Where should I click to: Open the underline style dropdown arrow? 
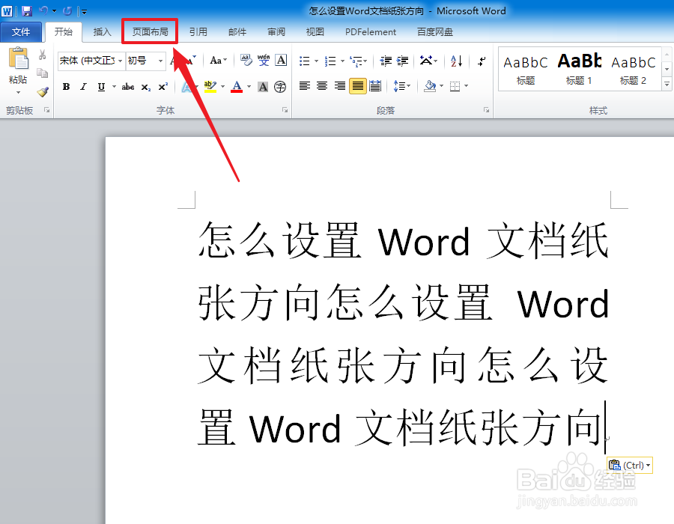coord(114,87)
